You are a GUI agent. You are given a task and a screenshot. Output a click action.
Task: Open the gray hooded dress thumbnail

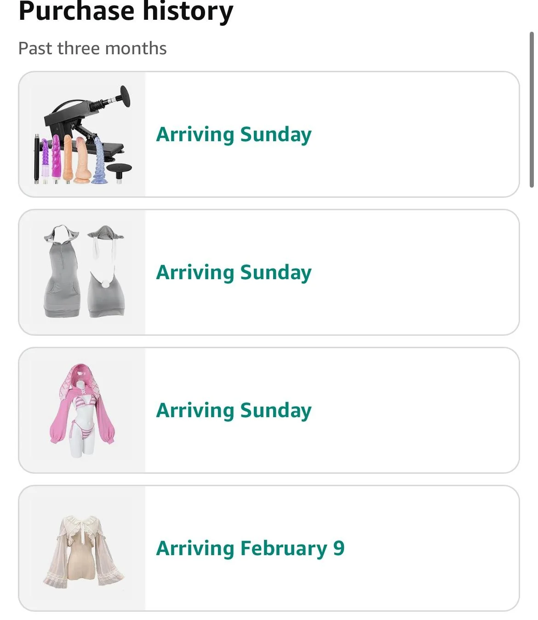point(83,272)
